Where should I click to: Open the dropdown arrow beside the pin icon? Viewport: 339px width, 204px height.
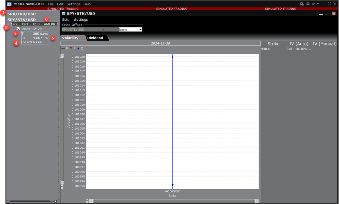(x=318, y=4)
